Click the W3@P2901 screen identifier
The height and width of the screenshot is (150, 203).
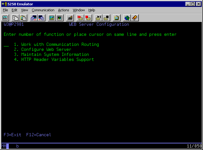[x=14, y=24]
